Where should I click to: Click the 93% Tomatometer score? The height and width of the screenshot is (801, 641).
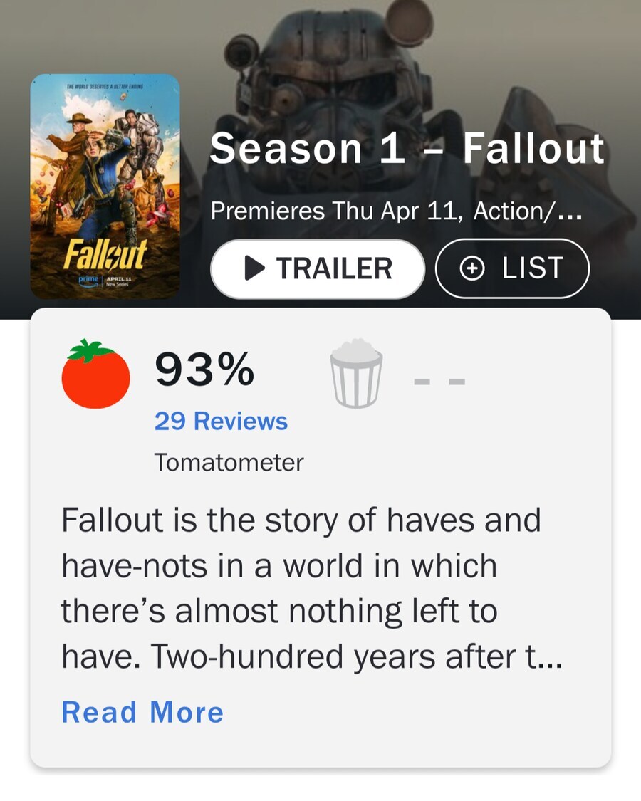pyautogui.click(x=204, y=370)
